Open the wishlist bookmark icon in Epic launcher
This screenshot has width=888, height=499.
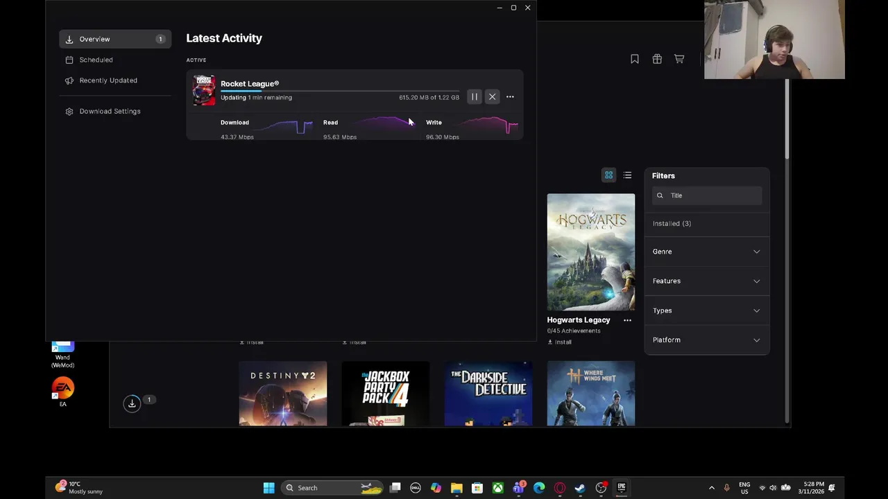click(x=635, y=59)
